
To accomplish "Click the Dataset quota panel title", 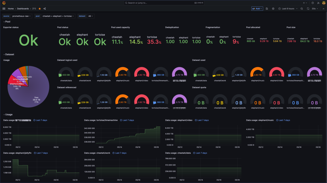I will point(199,87).
